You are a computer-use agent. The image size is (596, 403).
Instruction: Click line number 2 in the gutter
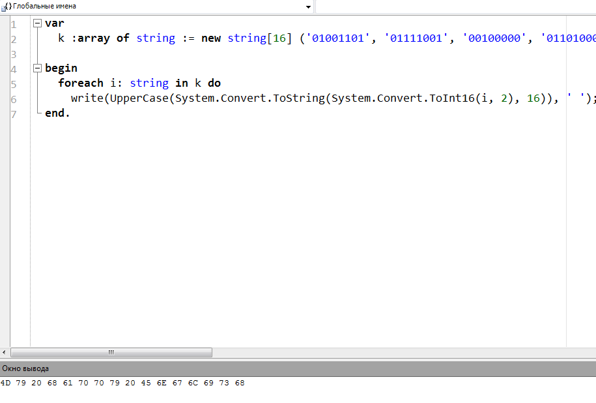point(14,39)
